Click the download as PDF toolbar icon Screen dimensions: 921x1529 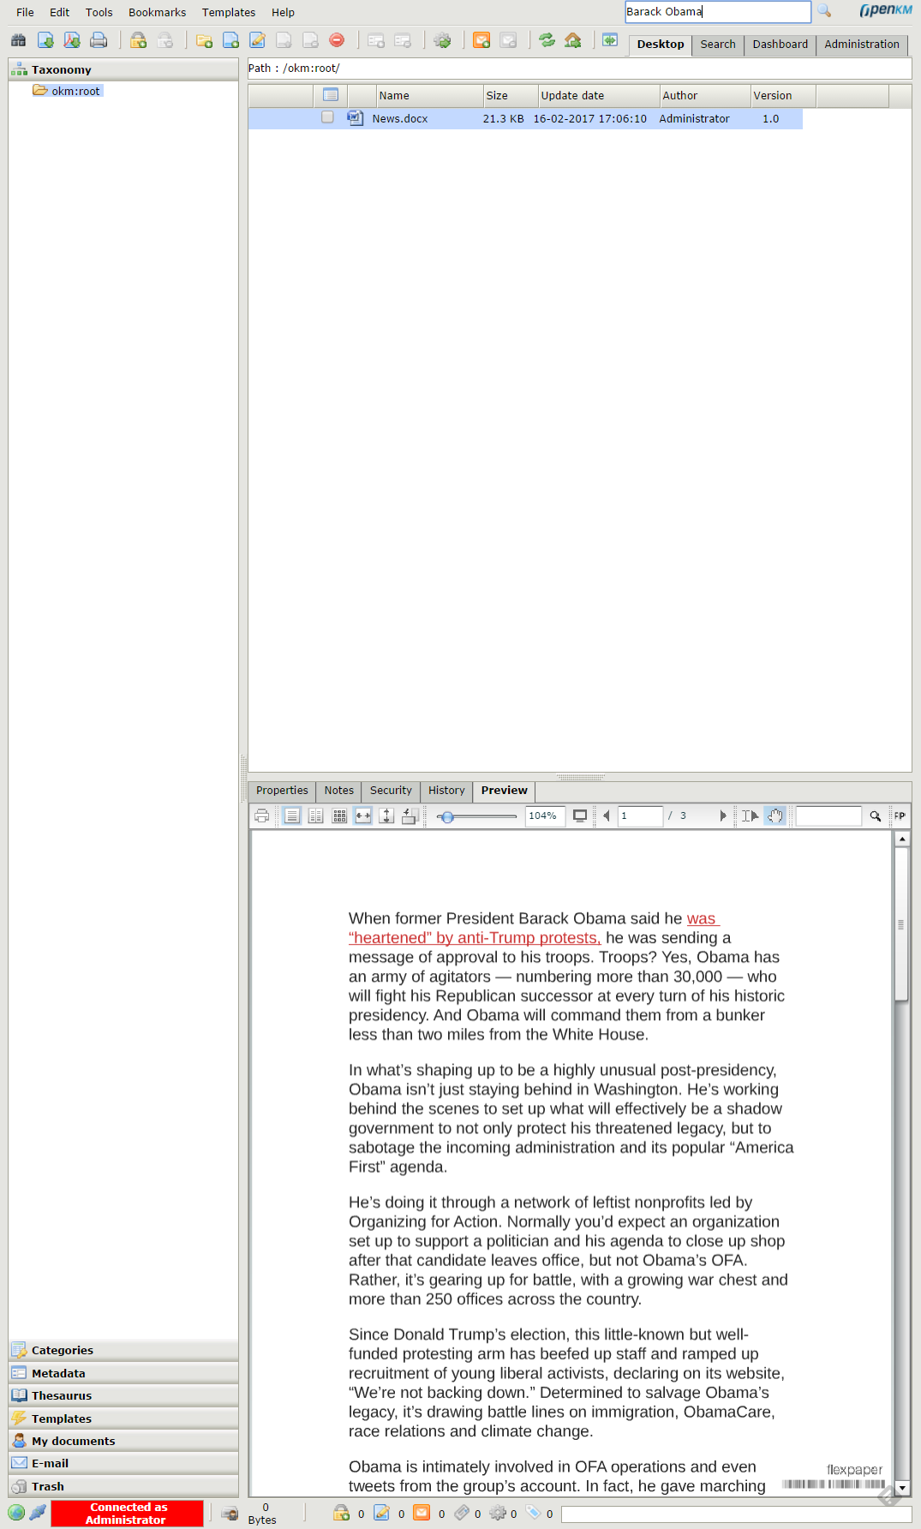pyautogui.click(x=72, y=40)
